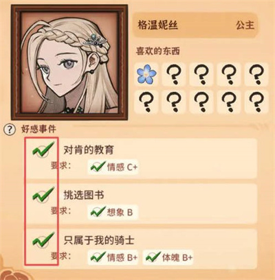Click the last question mark in the top row

coord(256,73)
